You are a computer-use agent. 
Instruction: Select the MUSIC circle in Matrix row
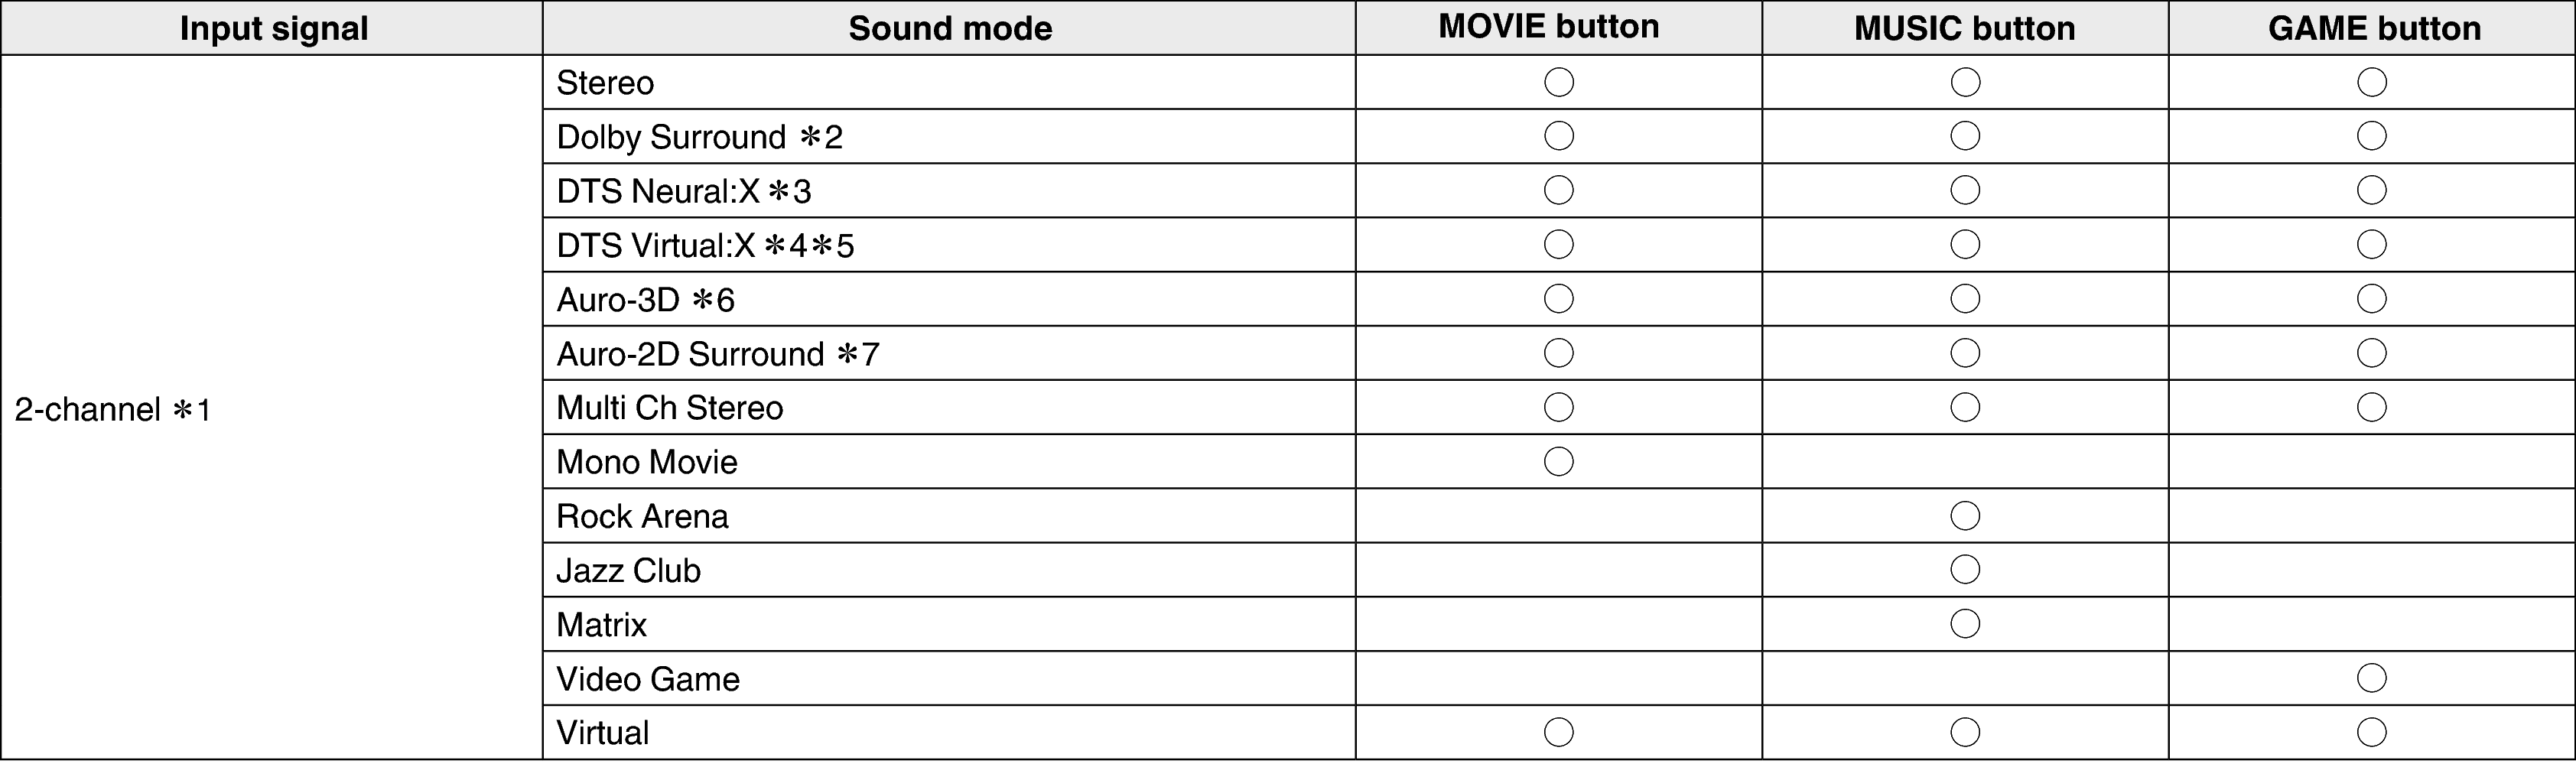coord(1965,624)
